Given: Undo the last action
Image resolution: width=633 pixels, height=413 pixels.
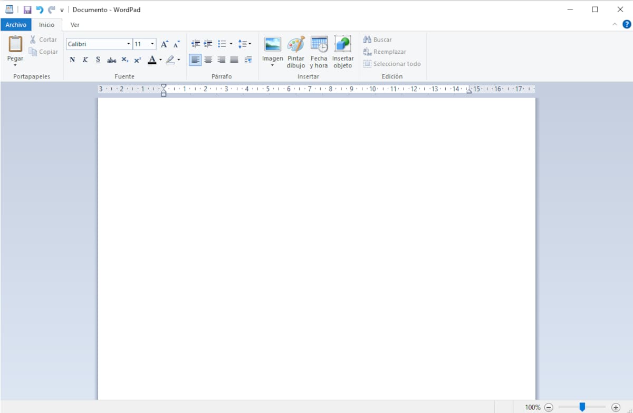Looking at the screenshot, I should (40, 9).
